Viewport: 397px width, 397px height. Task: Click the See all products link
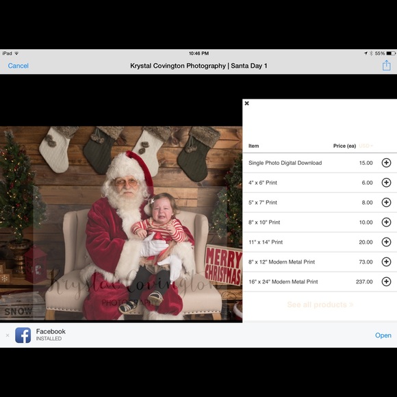click(320, 305)
